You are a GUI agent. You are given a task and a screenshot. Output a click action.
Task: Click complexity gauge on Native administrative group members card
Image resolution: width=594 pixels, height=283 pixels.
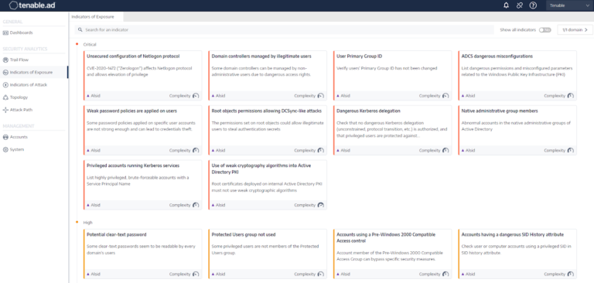point(571,151)
